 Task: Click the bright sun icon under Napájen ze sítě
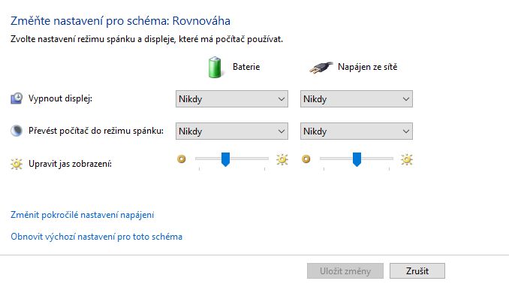click(x=407, y=159)
